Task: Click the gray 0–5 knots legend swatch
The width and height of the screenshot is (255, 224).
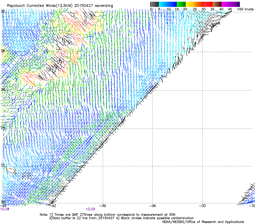Action: click(x=154, y=4)
